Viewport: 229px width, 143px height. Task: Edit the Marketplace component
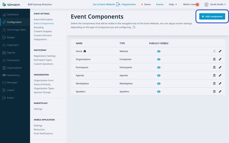(x=220, y=83)
